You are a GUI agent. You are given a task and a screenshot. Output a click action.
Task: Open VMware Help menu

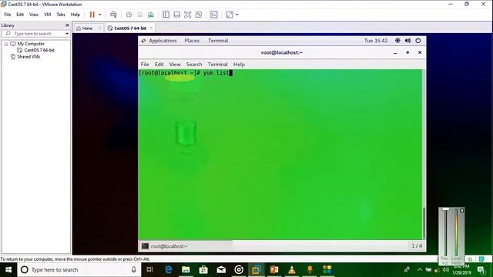tap(75, 15)
